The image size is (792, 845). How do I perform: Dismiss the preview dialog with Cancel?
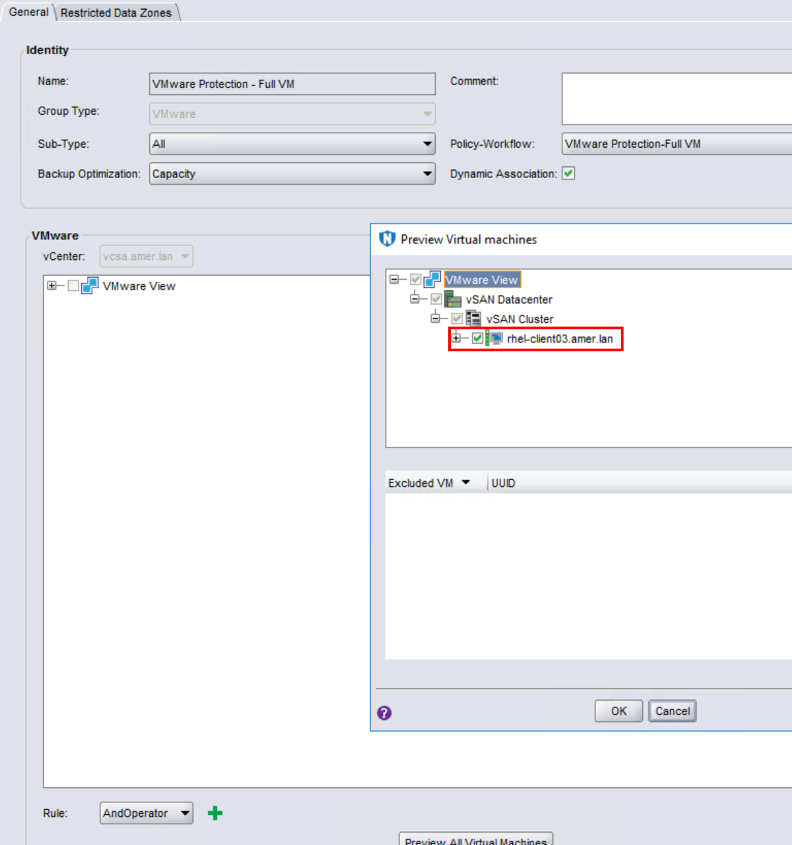coord(672,711)
